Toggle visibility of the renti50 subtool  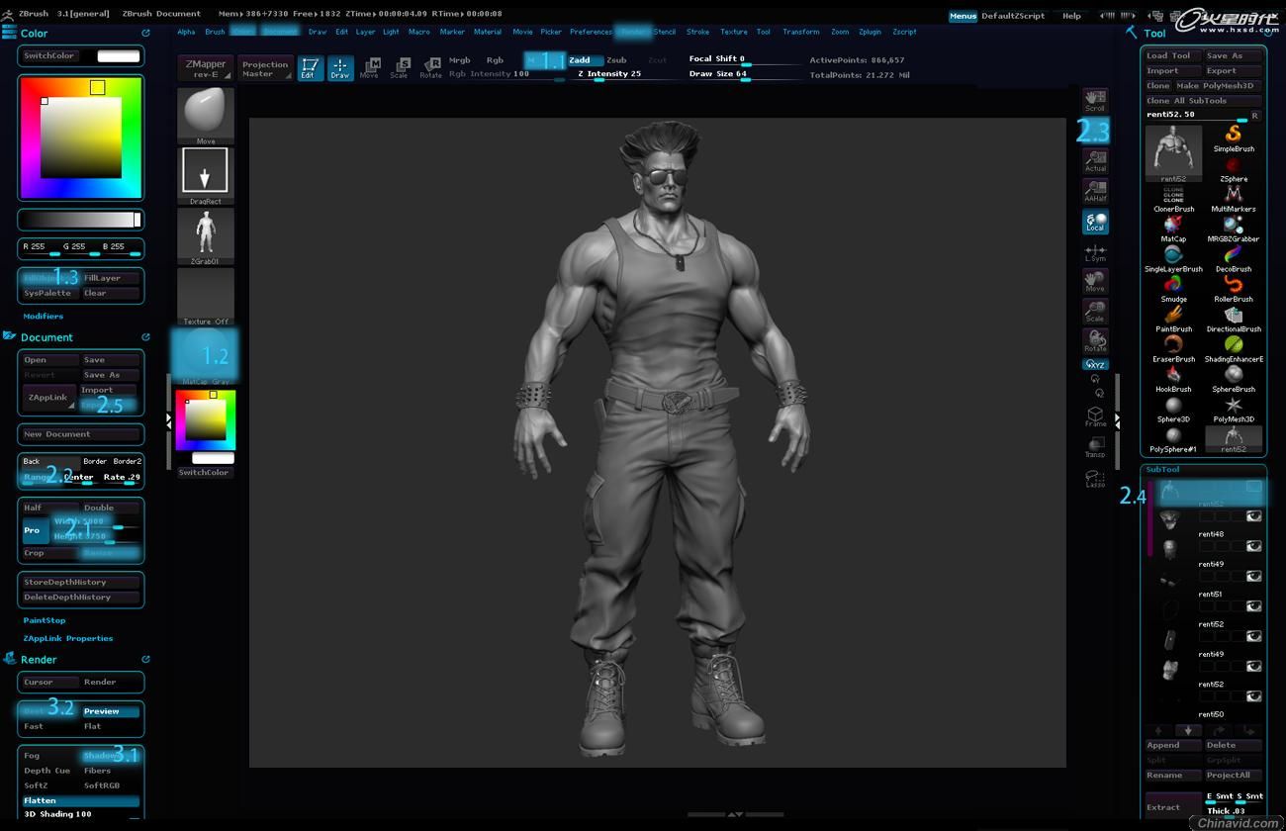click(1253, 695)
